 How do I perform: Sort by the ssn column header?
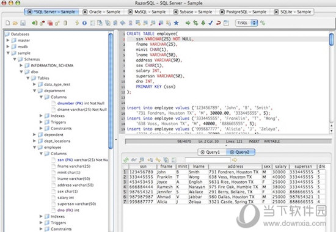click(x=143, y=167)
